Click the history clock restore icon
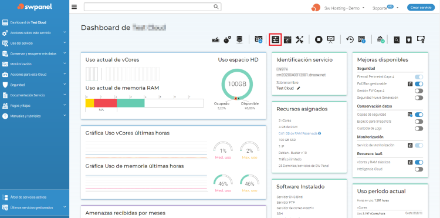The image size is (440, 218). (x=350, y=39)
